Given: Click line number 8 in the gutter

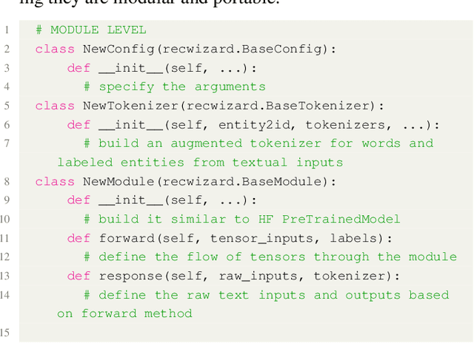Looking at the screenshot, I should [x=6, y=181].
